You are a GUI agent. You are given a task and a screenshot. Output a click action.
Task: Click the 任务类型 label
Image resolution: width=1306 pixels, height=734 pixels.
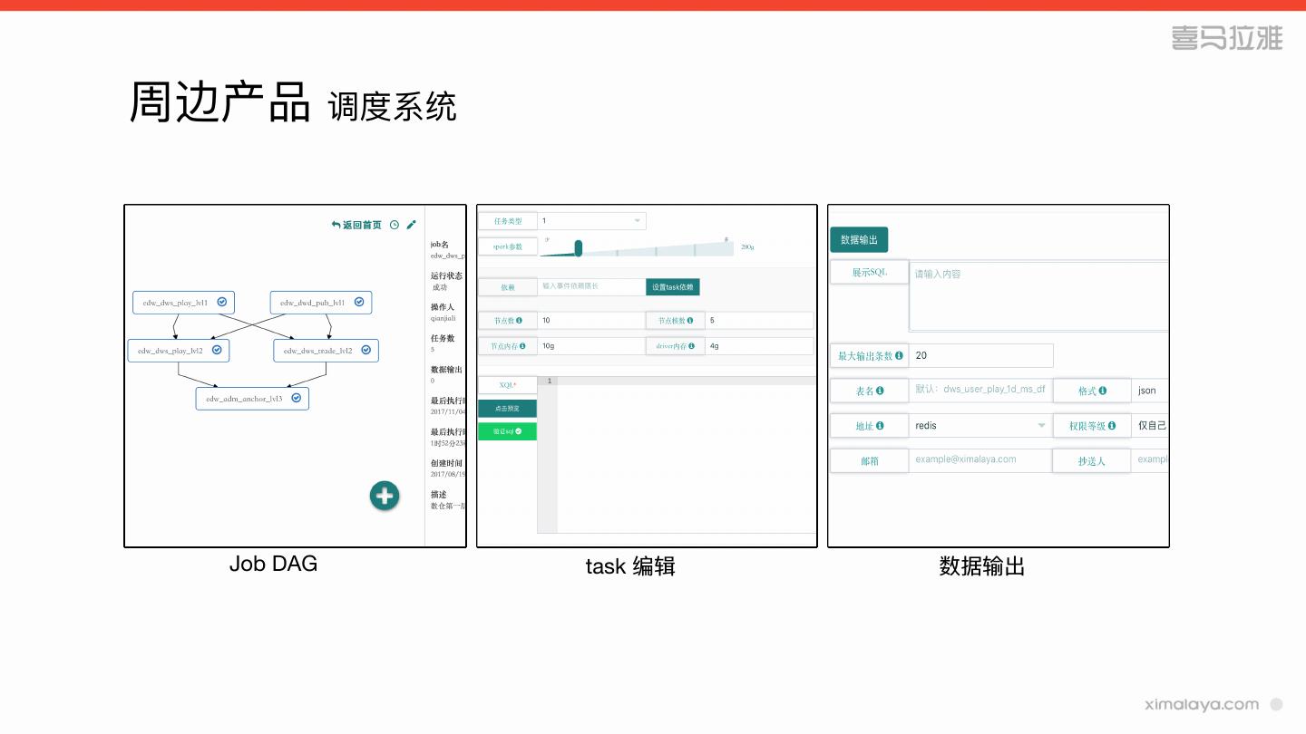pos(508,221)
